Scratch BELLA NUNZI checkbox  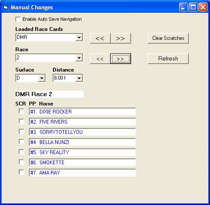pos(21,142)
